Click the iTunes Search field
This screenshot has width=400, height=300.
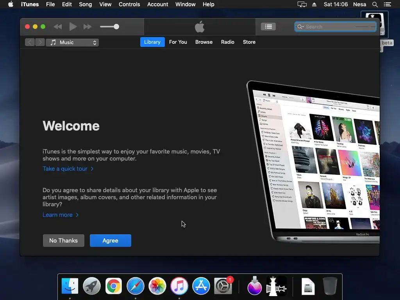(335, 27)
